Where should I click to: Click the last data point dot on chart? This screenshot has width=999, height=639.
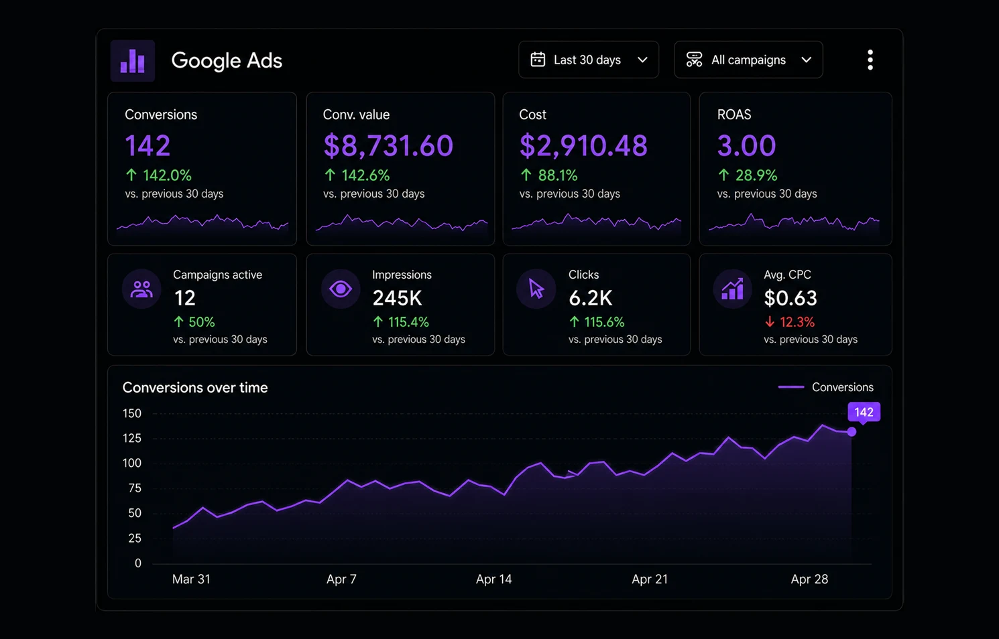851,432
